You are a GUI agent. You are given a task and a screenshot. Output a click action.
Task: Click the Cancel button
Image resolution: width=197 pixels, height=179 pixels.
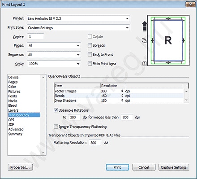tap(144, 167)
